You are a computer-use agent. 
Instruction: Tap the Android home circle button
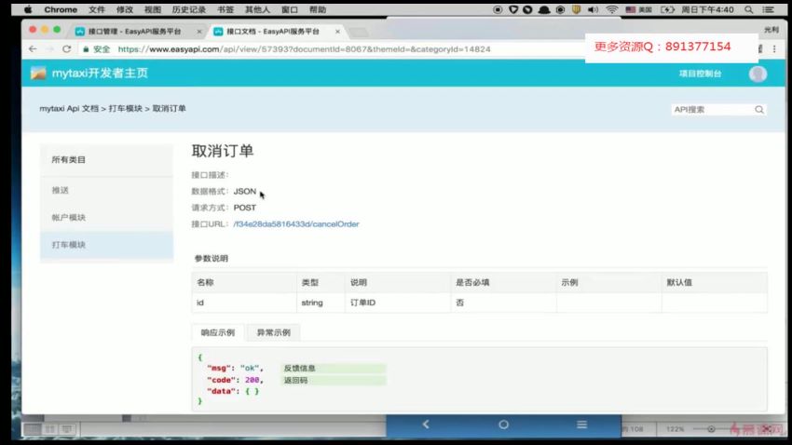pos(503,425)
